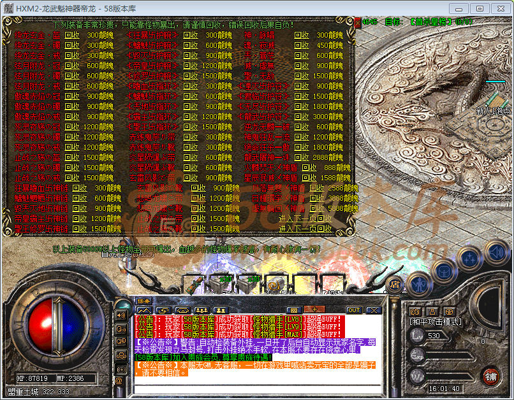Click the round sound speaker button
The width and height of the screenshot is (514, 400).
(x=497, y=252)
